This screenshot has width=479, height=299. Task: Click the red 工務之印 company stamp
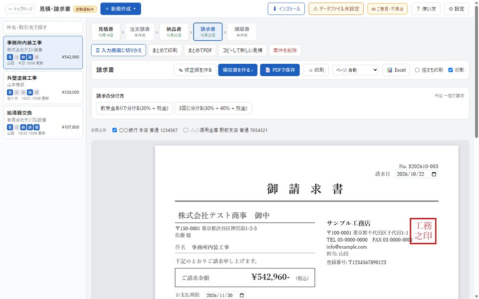[423, 231]
